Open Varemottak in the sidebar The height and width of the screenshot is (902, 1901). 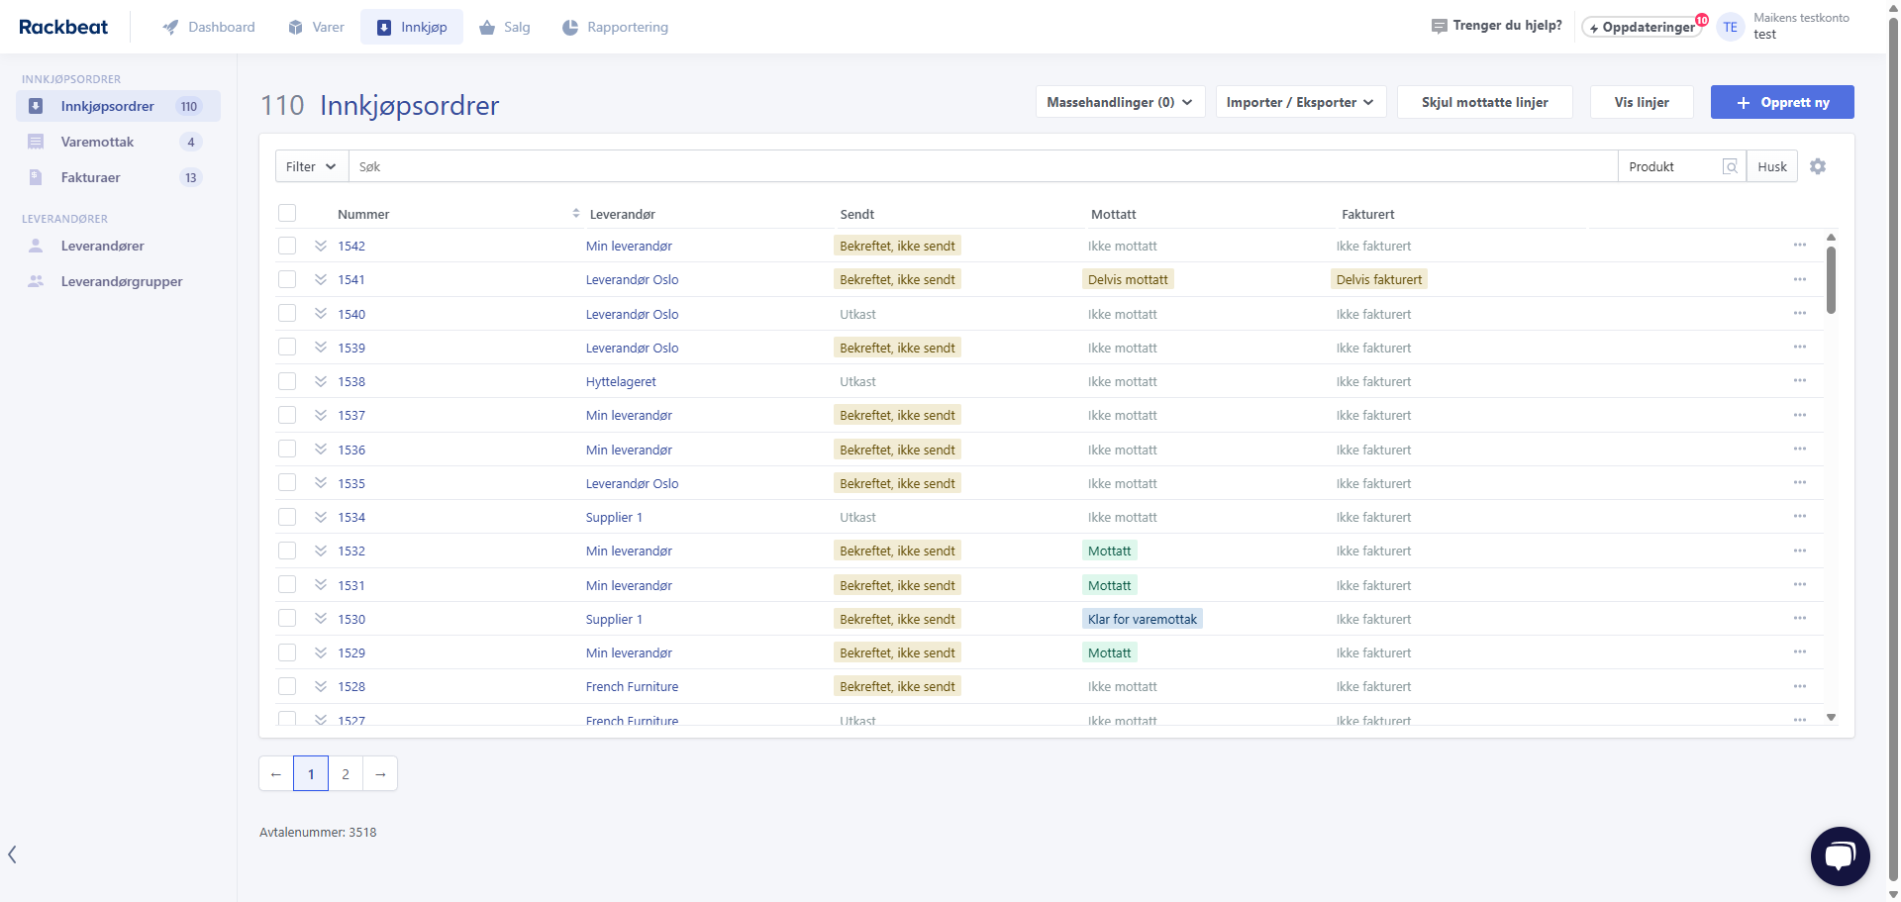coord(97,142)
